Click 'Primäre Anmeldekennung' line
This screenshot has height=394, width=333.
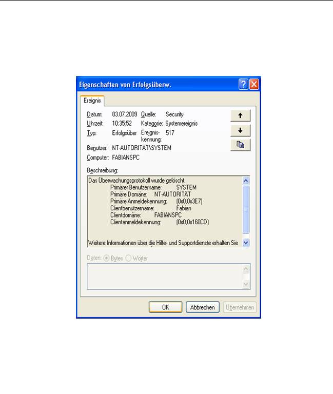pos(156,201)
